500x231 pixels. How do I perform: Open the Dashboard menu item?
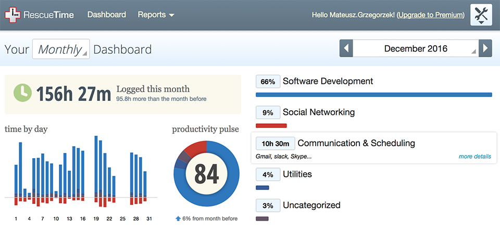[106, 15]
